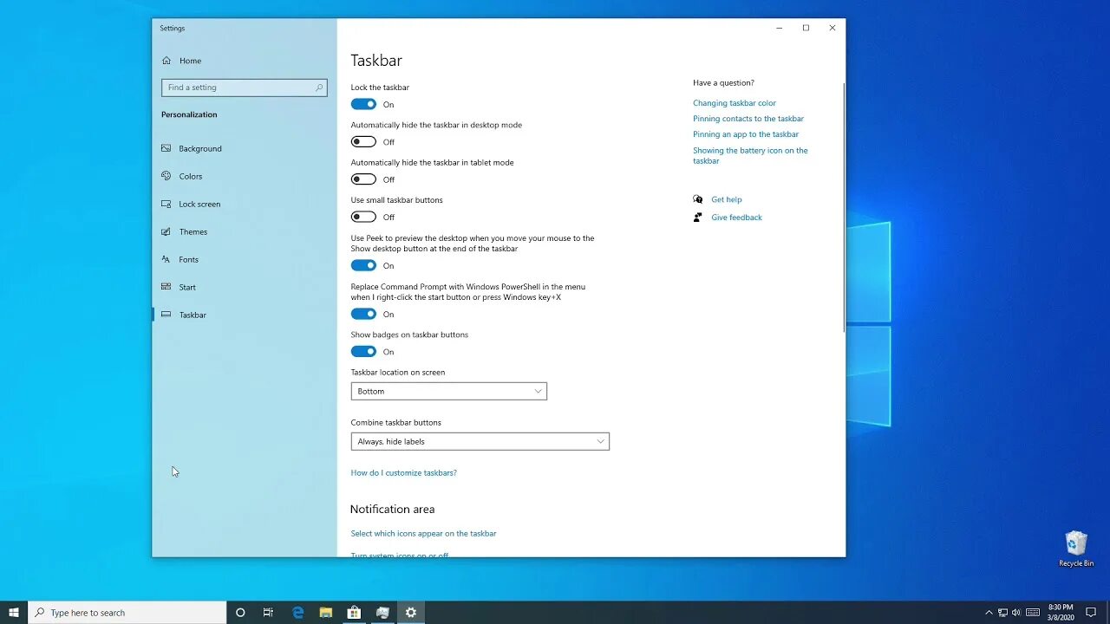Open the Windows Start menu
The image size is (1110, 624).
(x=14, y=613)
